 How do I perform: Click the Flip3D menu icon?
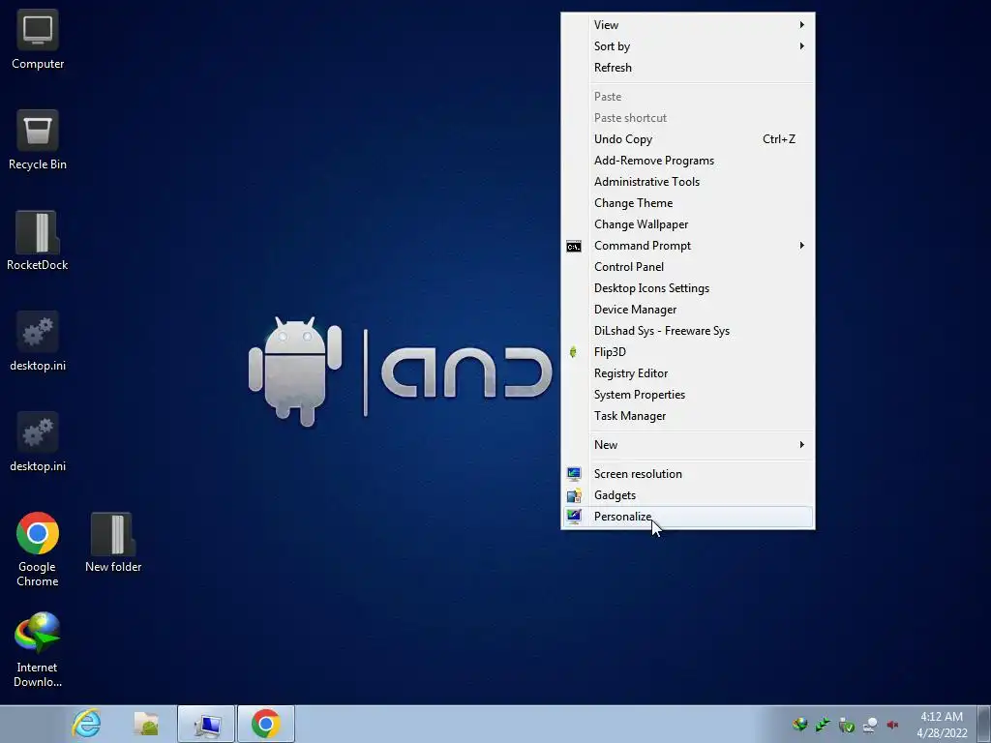point(573,352)
